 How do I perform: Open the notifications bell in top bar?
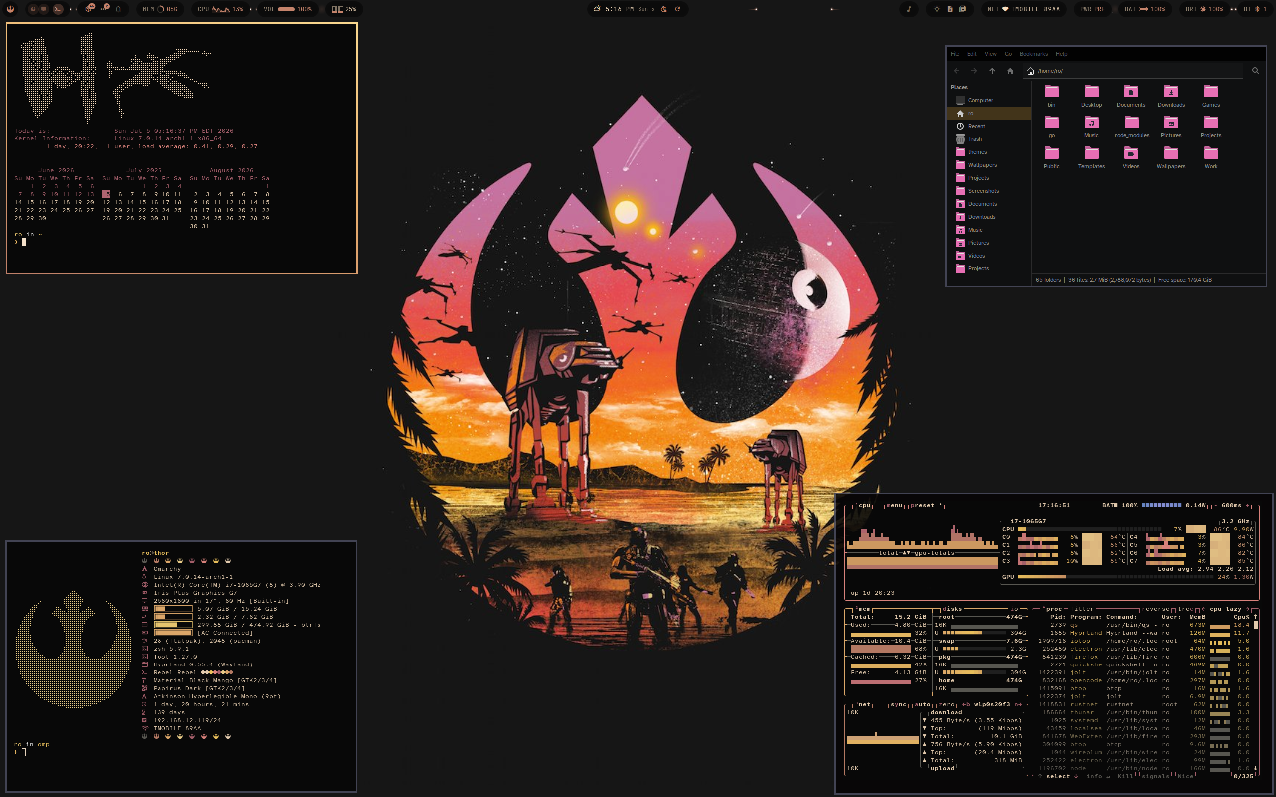click(118, 9)
